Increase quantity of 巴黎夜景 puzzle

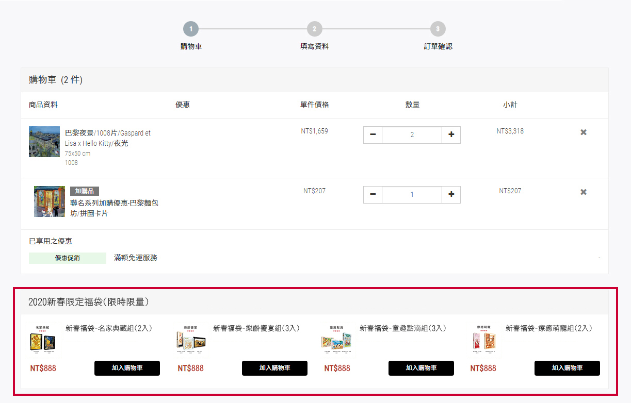click(x=451, y=135)
